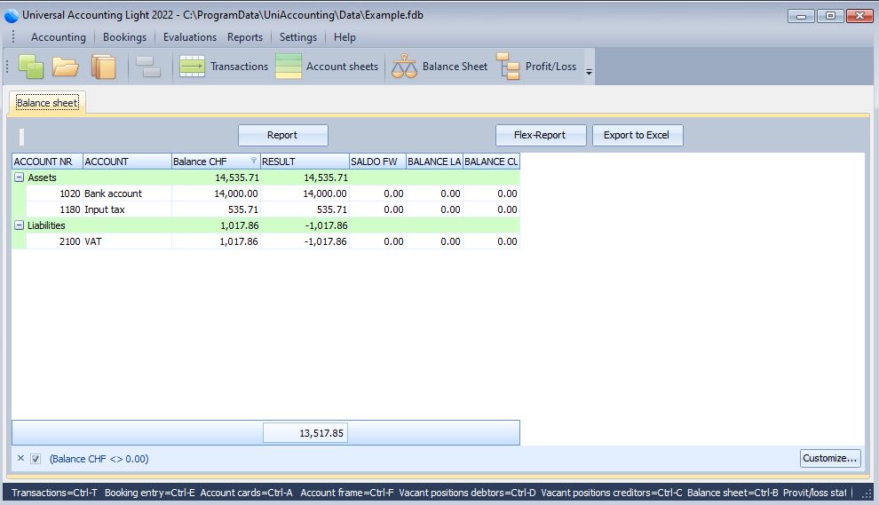The width and height of the screenshot is (879, 505).
Task: Click account number 2100
Action: 70,241
